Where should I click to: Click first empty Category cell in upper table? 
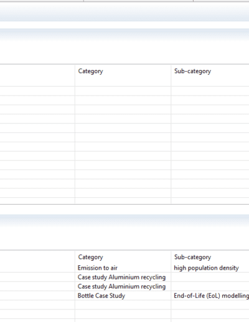coord(123,91)
